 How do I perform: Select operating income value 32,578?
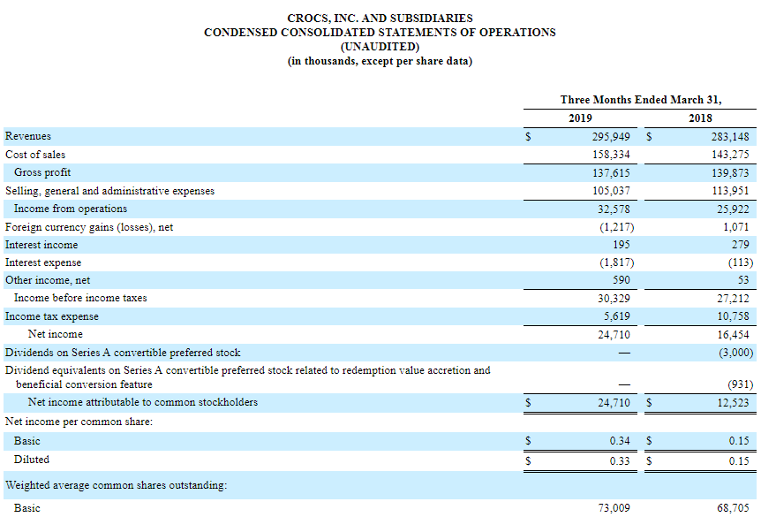tap(614, 209)
